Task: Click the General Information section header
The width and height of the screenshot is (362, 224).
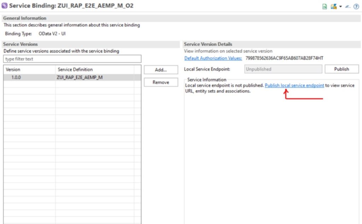Action: 25,18
